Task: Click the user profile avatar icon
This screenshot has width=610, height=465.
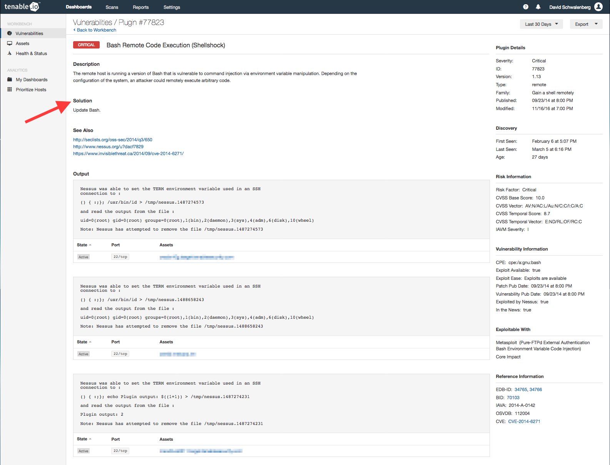Action: click(598, 7)
